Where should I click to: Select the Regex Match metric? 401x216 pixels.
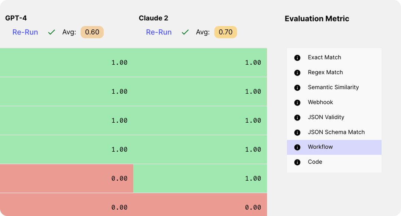click(334, 72)
